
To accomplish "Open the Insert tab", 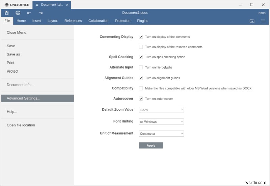I will [x=37, y=21].
